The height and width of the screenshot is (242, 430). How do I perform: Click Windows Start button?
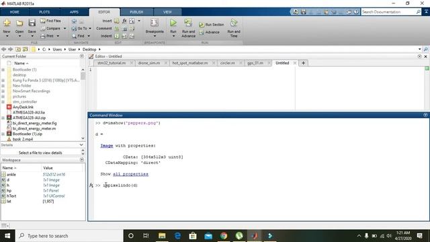[x=7, y=236]
